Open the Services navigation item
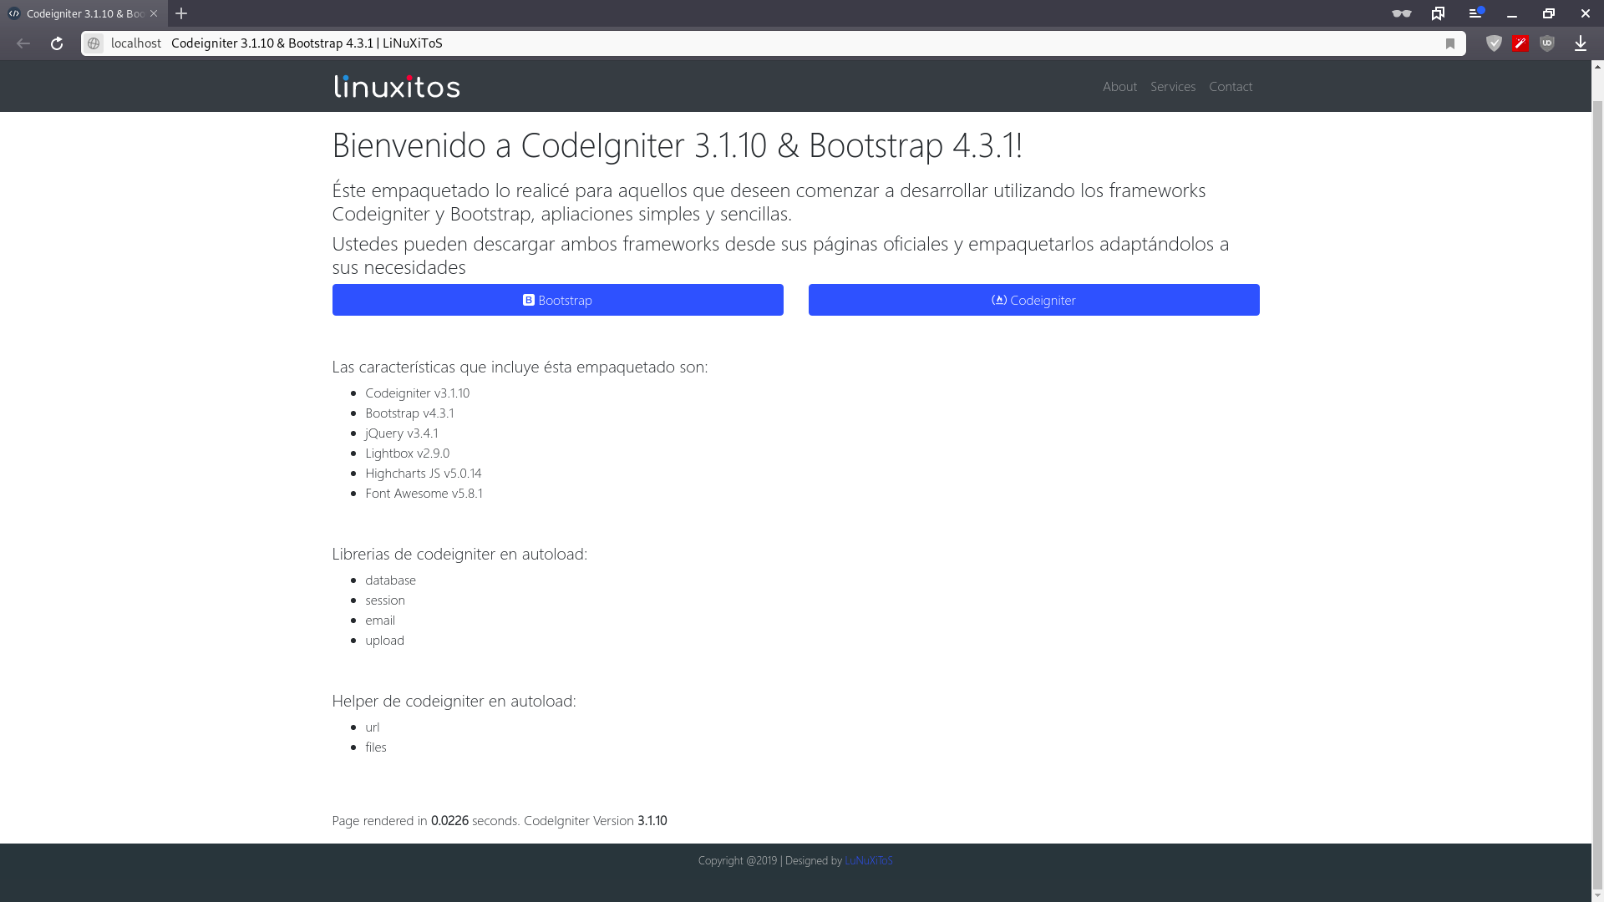This screenshot has width=1604, height=902. pos(1172,86)
